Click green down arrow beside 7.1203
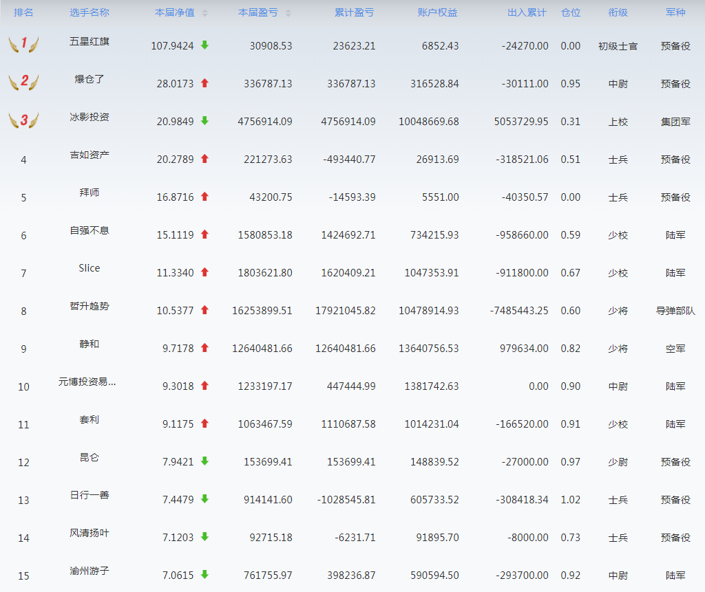The image size is (705, 592). pos(204,536)
